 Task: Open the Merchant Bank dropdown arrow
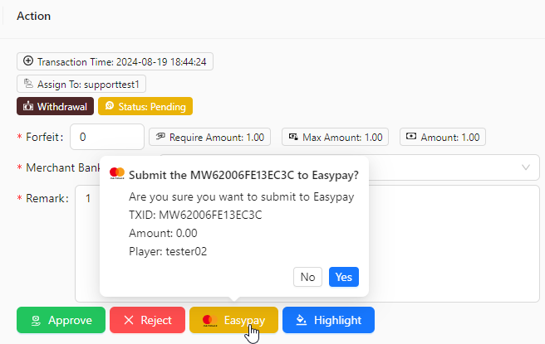[x=526, y=167]
